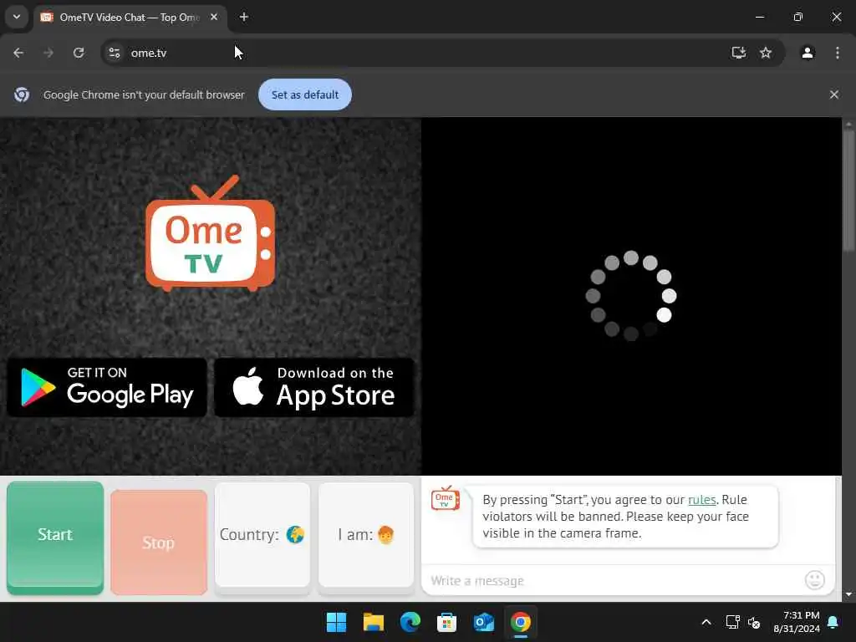
Task: Click the Chrome taskbar icon
Action: coord(520,622)
